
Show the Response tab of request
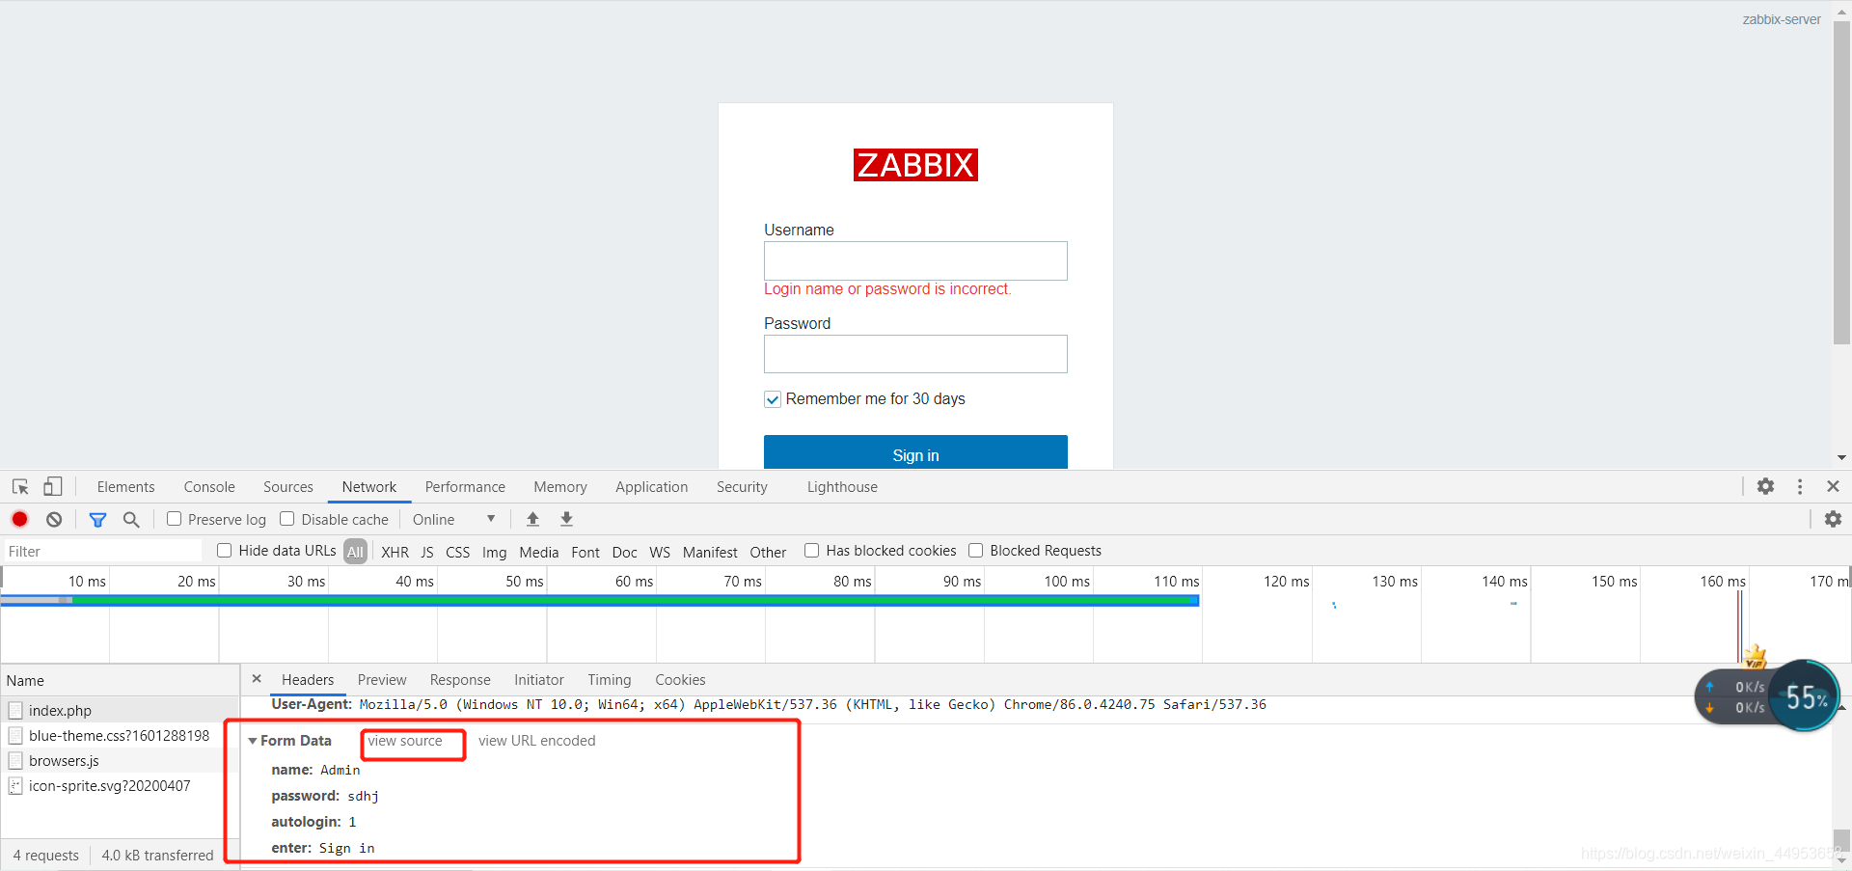[460, 680]
